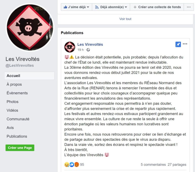Click the thumbs-up like reaction icon
This screenshot has height=172, width=195.
coord(72,165)
